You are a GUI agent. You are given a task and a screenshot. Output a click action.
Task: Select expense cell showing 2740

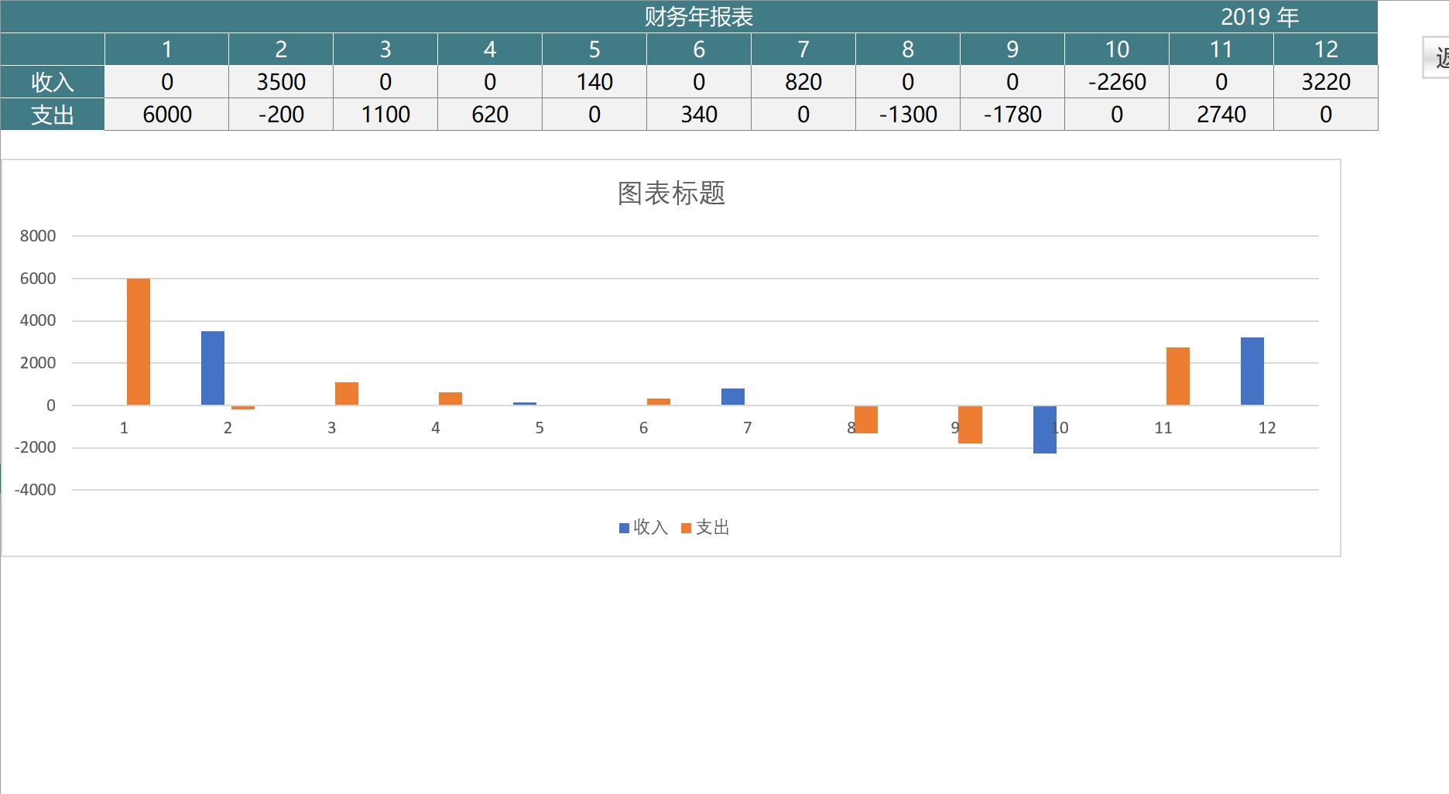point(1221,115)
